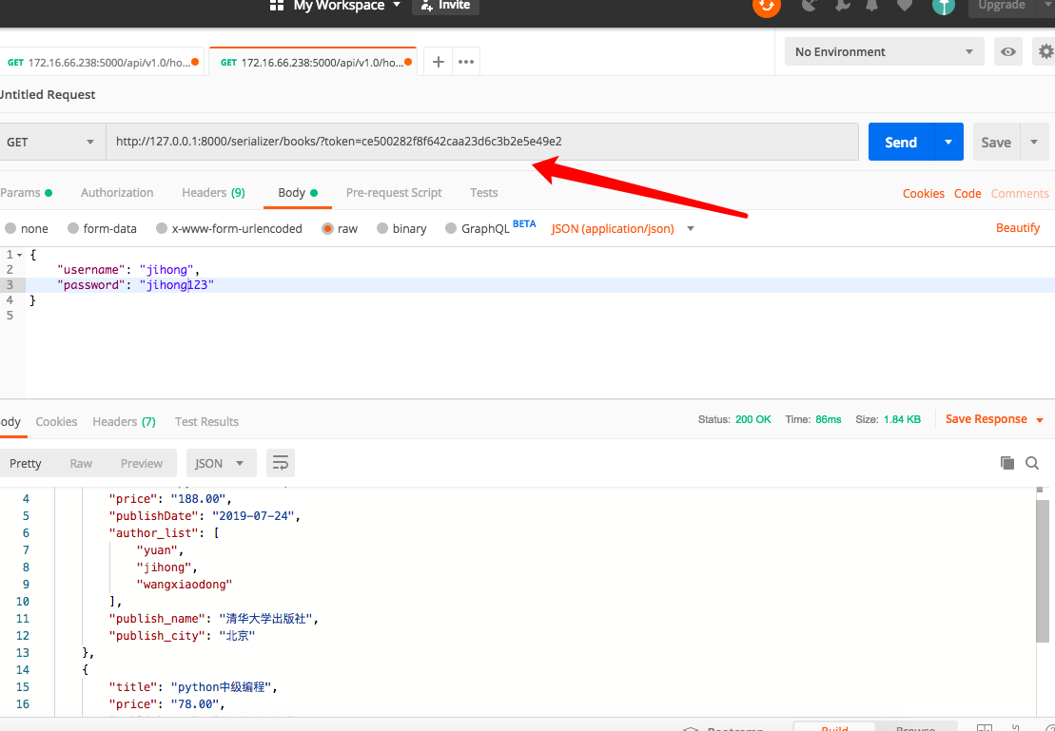Open the Upgrade dropdown
The image size is (1055, 731).
click(x=1009, y=6)
